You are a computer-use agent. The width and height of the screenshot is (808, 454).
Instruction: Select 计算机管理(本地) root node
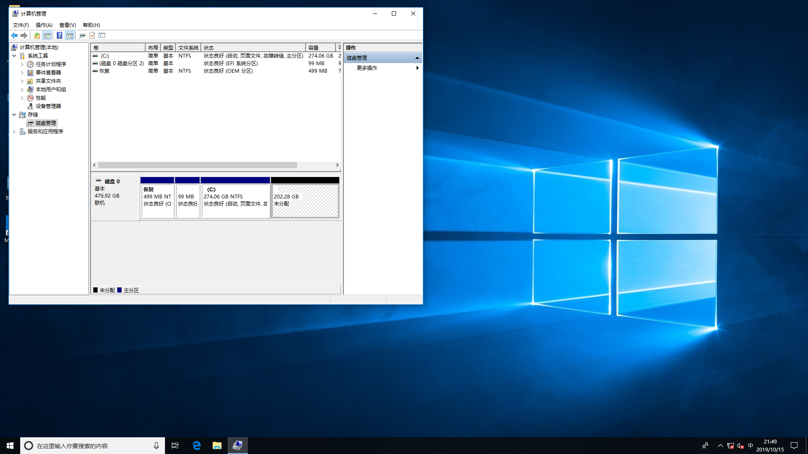(39, 48)
